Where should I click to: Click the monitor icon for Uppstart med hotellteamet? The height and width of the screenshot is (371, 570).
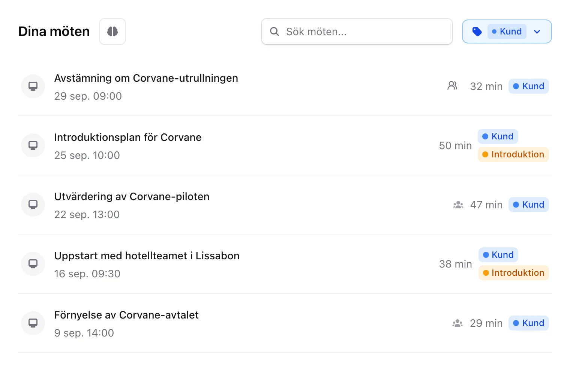tap(33, 264)
